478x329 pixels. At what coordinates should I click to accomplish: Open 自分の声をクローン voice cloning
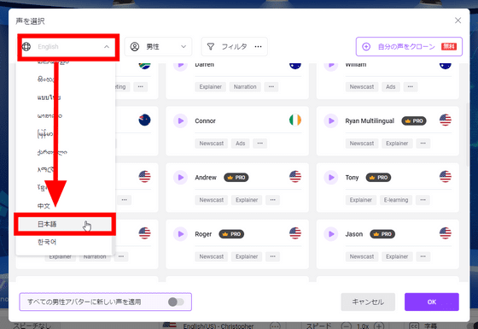(409, 46)
